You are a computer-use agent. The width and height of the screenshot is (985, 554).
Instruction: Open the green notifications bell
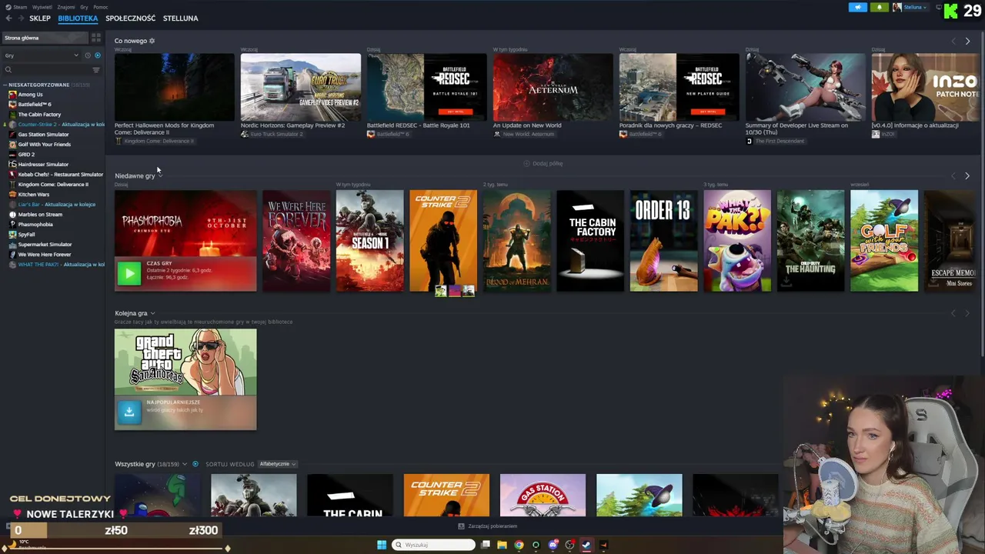(879, 7)
